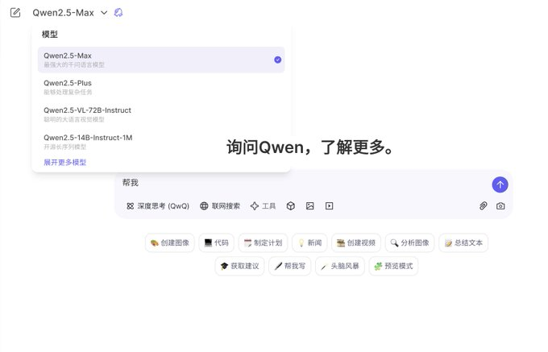Open the camera capture icon
Screen dimensions: 548x352
pyautogui.click(x=500, y=206)
